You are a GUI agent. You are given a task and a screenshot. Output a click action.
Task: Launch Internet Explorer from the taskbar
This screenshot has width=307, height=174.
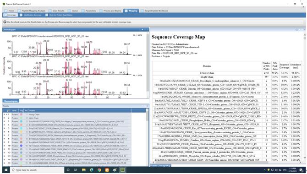(92, 170)
